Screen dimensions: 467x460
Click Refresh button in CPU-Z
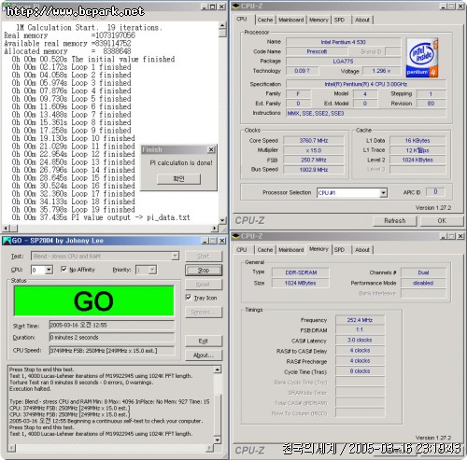395,221
